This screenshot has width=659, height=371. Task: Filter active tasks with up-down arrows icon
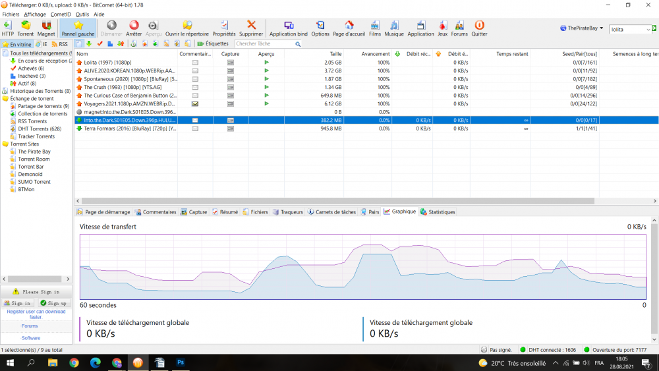coord(121,43)
